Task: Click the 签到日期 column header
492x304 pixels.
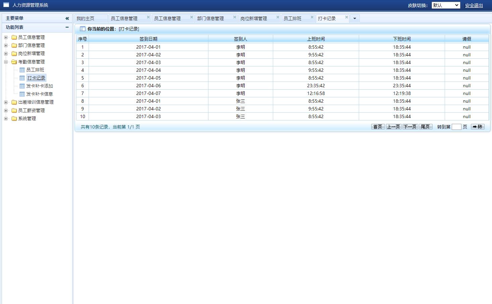Action: pos(148,39)
